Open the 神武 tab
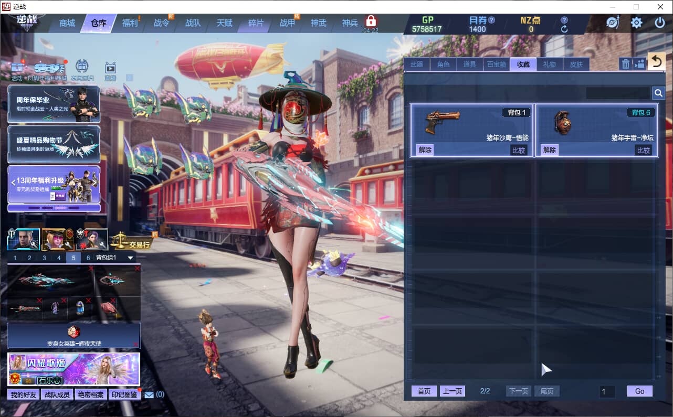Screen dimensions: 673x417 318,23
